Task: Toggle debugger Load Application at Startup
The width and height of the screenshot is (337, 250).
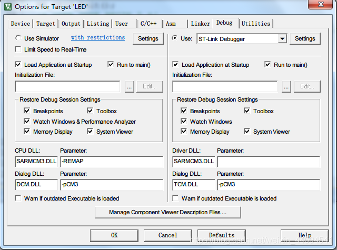Action: (x=175, y=65)
